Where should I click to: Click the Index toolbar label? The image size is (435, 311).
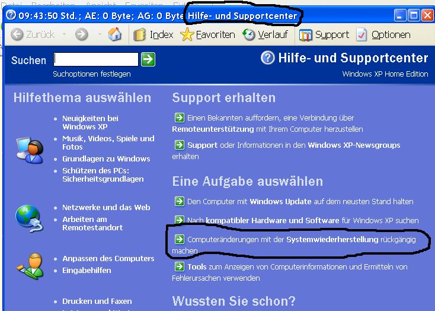(161, 35)
